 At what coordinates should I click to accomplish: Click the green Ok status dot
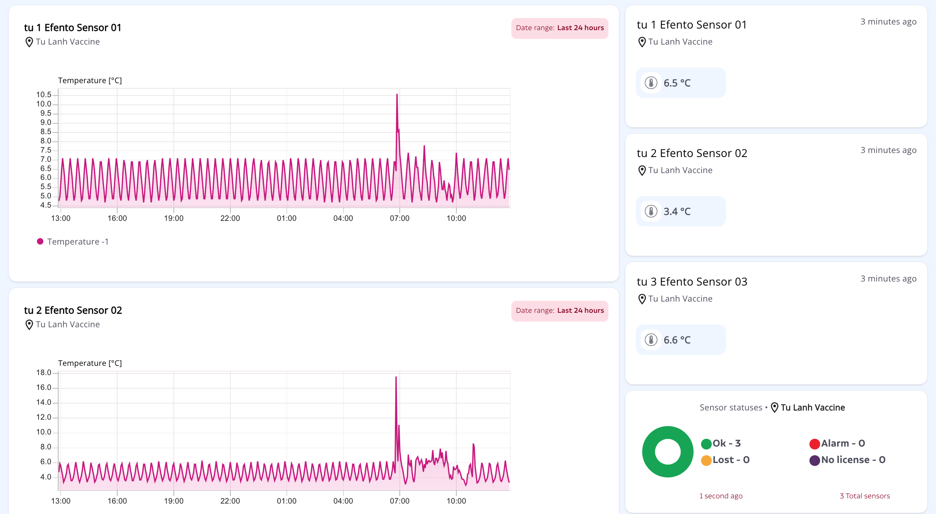pos(706,444)
